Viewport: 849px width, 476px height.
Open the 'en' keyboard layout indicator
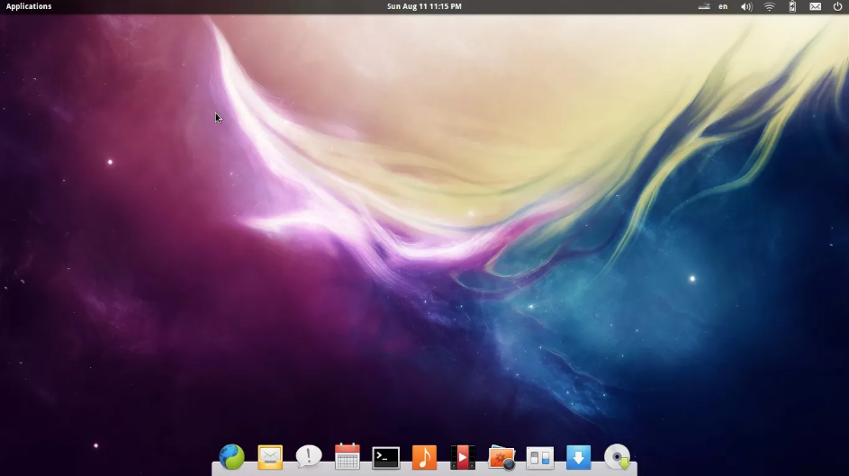click(723, 6)
